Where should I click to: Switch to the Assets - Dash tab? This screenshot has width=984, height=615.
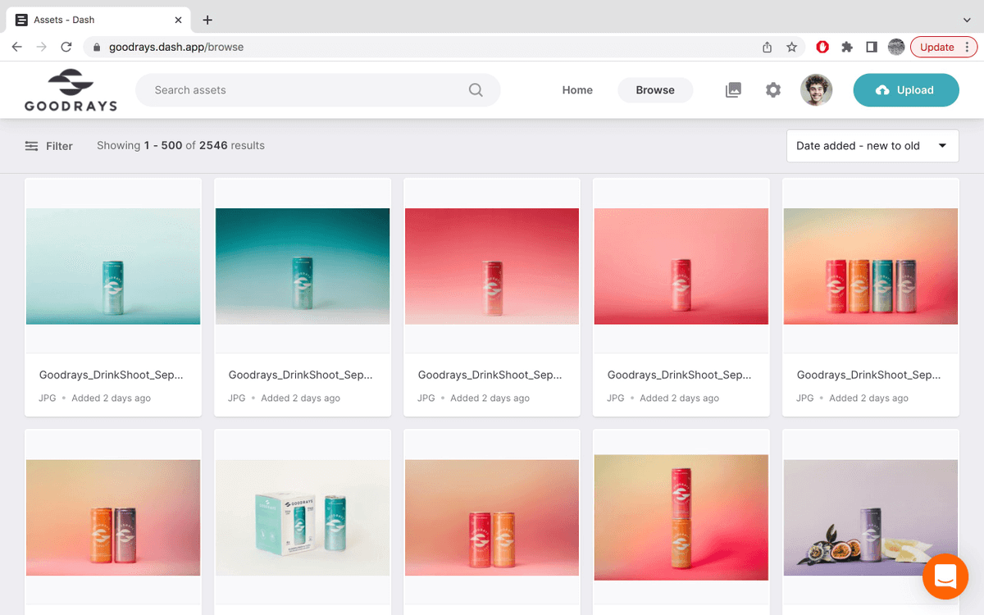[90, 19]
